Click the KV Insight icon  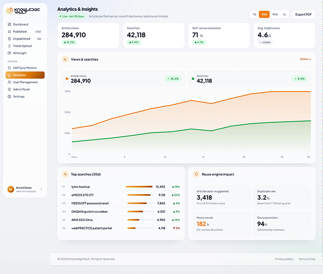pos(9,53)
